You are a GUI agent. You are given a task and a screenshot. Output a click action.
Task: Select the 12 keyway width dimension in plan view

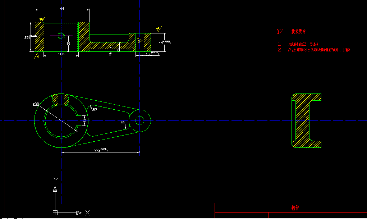coord(84,120)
